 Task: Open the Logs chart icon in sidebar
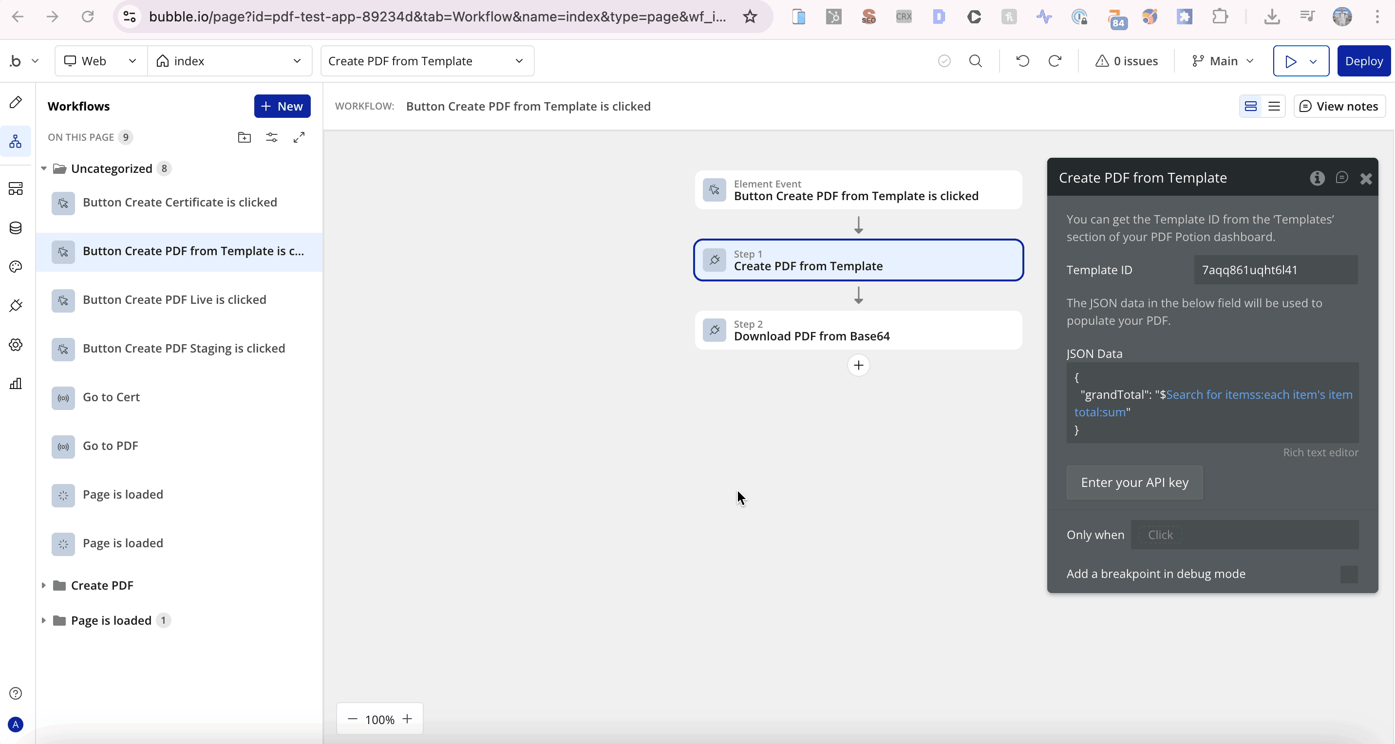(16, 384)
